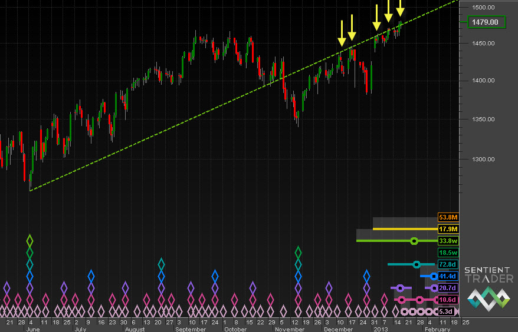Select the 53.8M cycle label
The width and height of the screenshot is (518, 332).
click(x=448, y=217)
